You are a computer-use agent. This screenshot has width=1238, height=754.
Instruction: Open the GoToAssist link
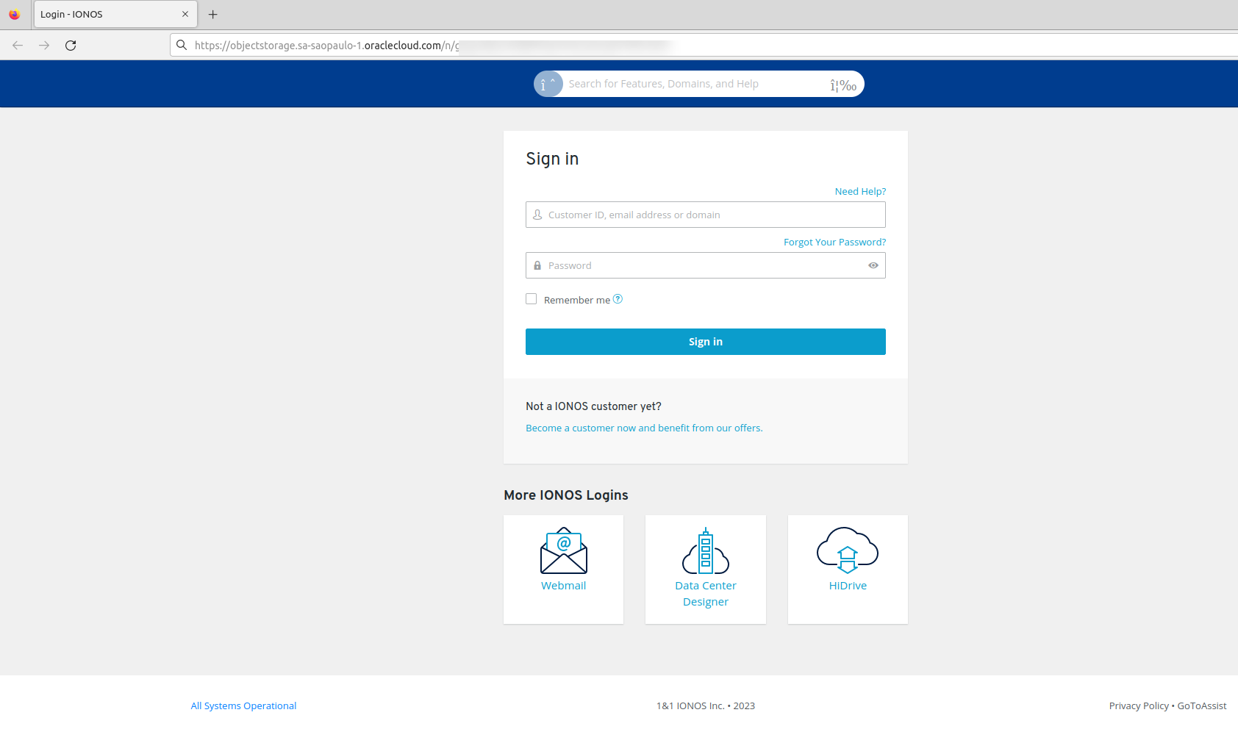(x=1202, y=705)
